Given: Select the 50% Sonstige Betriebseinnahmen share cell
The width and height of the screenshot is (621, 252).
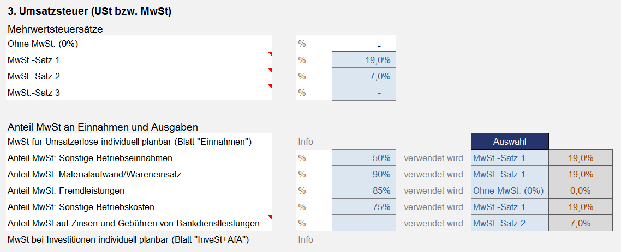Looking at the screenshot, I should 363,158.
